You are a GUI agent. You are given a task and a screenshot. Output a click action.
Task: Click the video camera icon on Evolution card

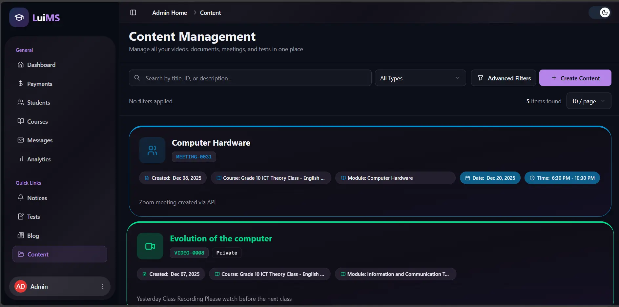[150, 246]
